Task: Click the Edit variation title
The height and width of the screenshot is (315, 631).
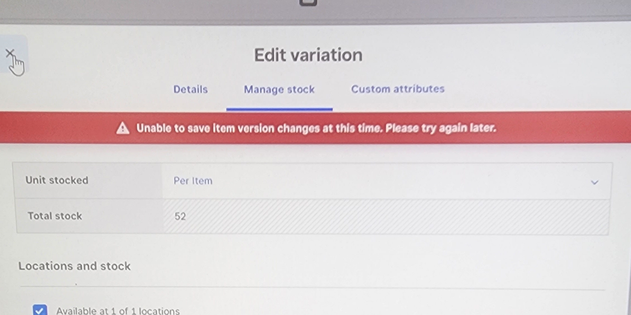Action: tap(308, 55)
